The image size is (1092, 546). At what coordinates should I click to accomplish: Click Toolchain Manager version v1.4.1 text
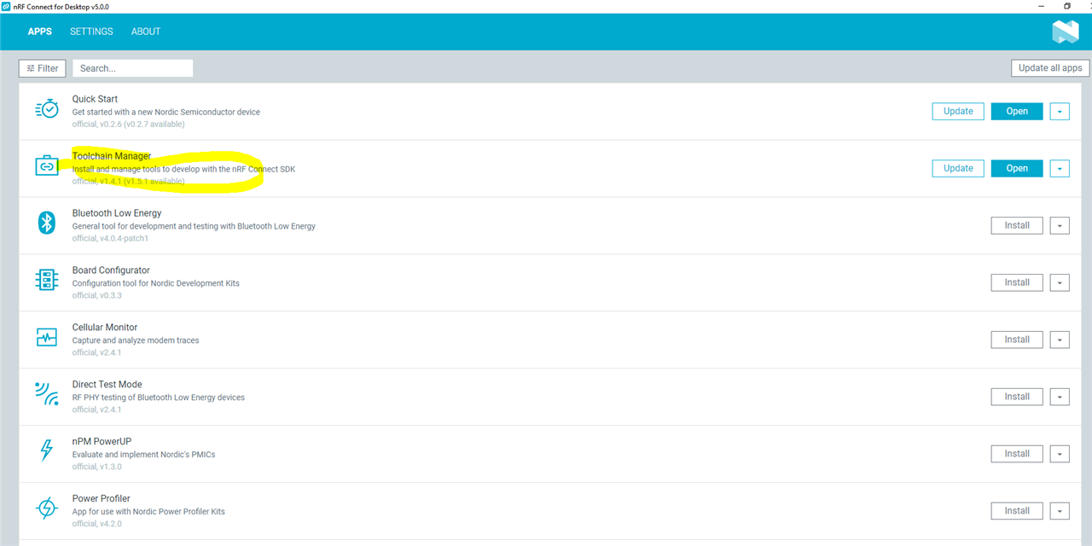[128, 181]
